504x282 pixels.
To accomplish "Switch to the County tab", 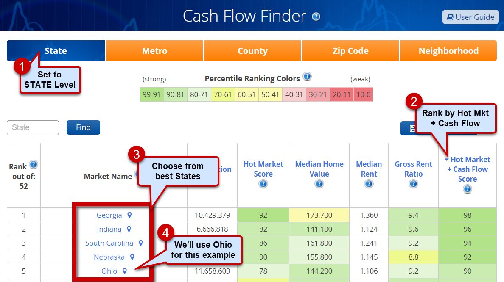I will pos(253,51).
